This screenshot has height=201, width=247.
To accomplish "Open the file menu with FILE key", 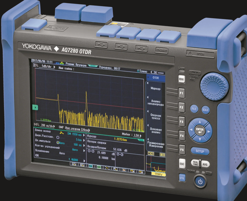I will (194, 109).
